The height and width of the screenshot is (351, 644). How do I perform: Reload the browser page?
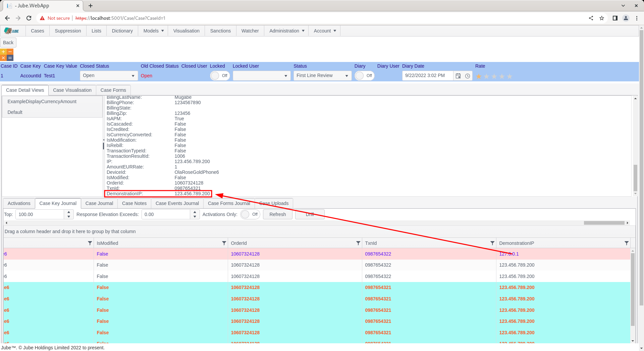point(29,18)
